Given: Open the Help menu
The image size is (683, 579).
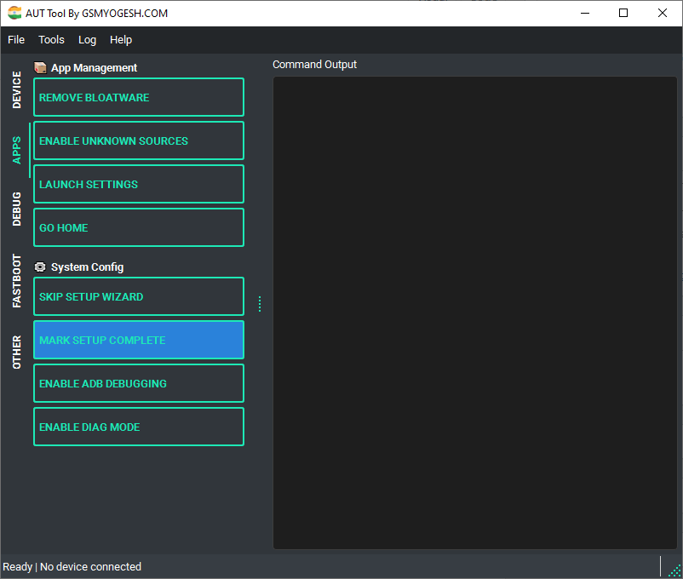Looking at the screenshot, I should (x=121, y=39).
